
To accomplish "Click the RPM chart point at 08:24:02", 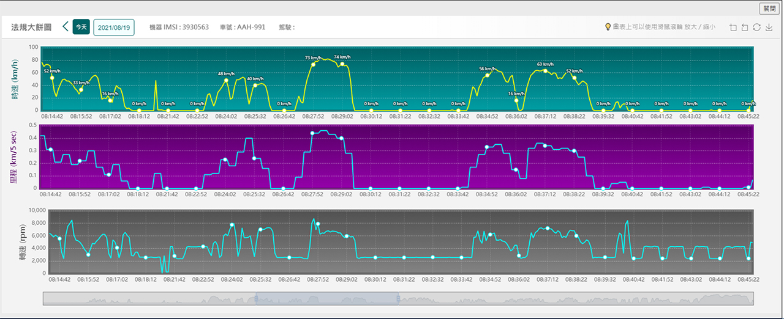I will coord(232,225).
